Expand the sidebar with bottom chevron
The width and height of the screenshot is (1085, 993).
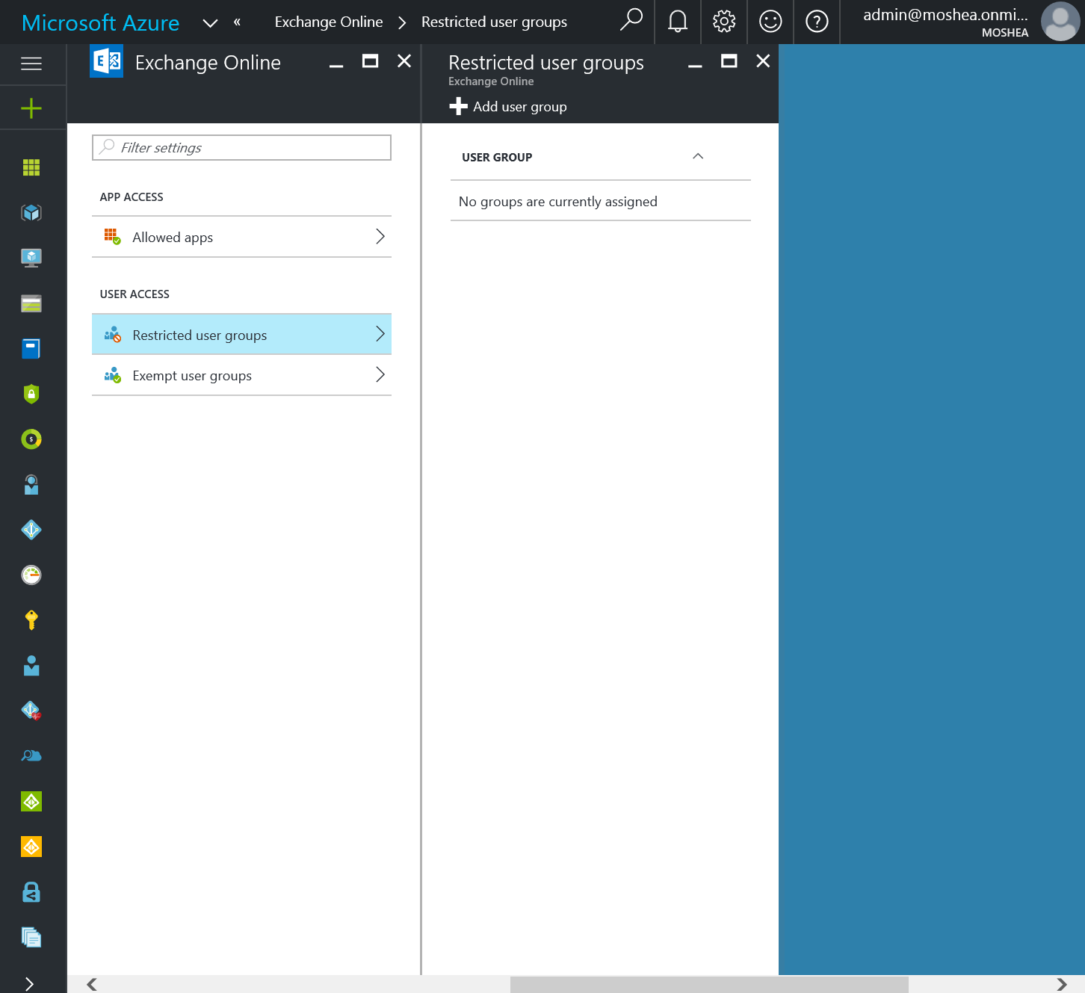[30, 983]
